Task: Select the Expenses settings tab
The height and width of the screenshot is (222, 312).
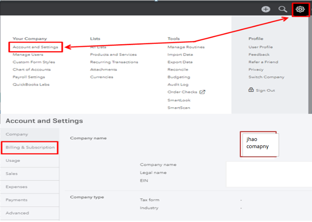Action: click(30, 187)
